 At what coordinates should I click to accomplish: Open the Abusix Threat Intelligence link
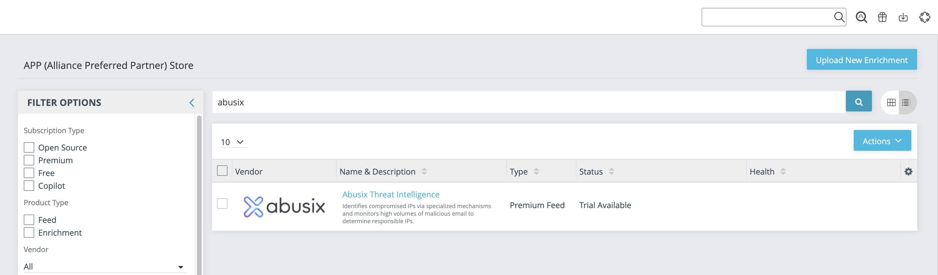tap(391, 194)
